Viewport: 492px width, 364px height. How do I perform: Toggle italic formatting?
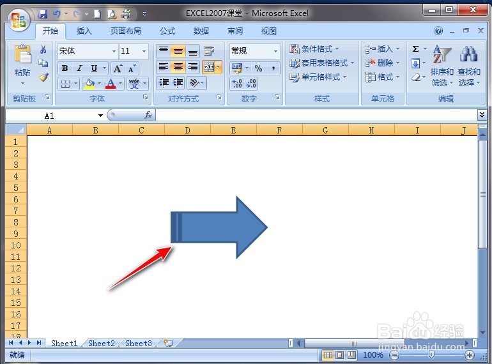point(79,68)
